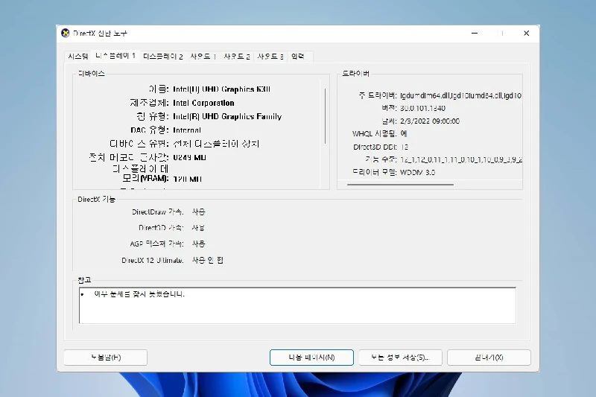
Task: Click the DAC type Internal value
Action: point(187,130)
